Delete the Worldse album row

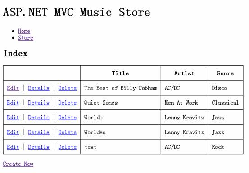pyautogui.click(x=68, y=132)
